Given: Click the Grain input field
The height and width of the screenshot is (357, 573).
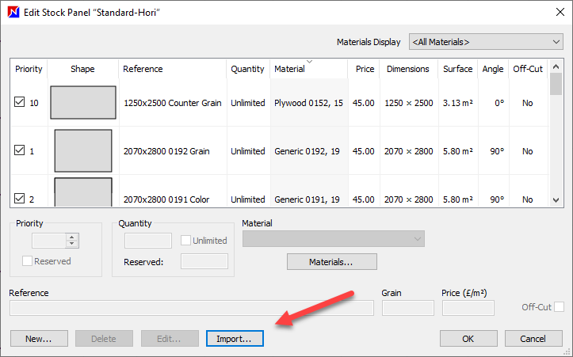Looking at the screenshot, I should tap(408, 308).
